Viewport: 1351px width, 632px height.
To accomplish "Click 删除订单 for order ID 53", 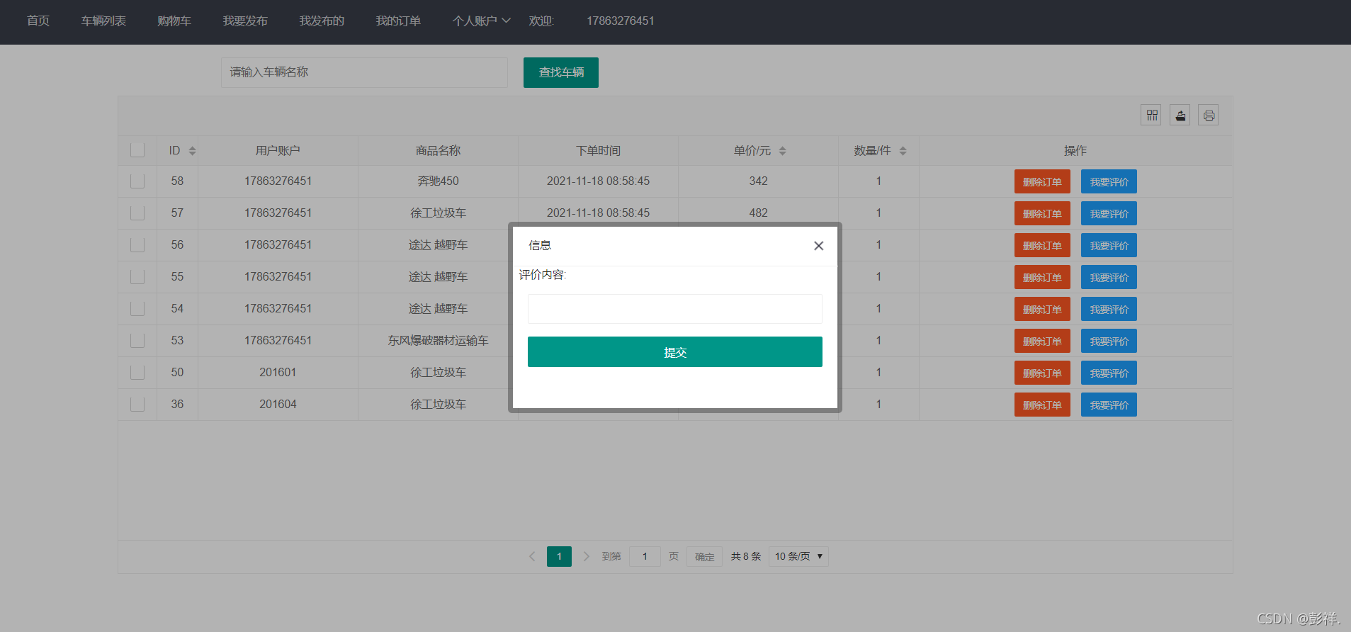I will click(x=1042, y=341).
